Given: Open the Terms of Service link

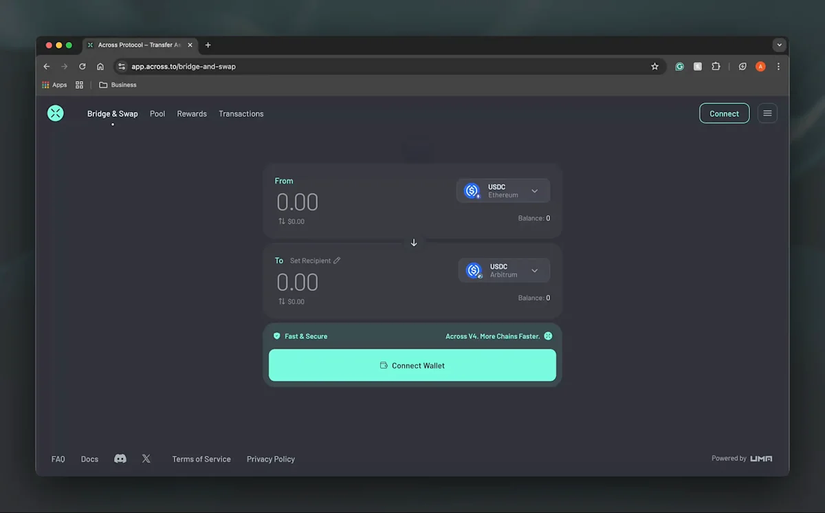Looking at the screenshot, I should pos(201,459).
